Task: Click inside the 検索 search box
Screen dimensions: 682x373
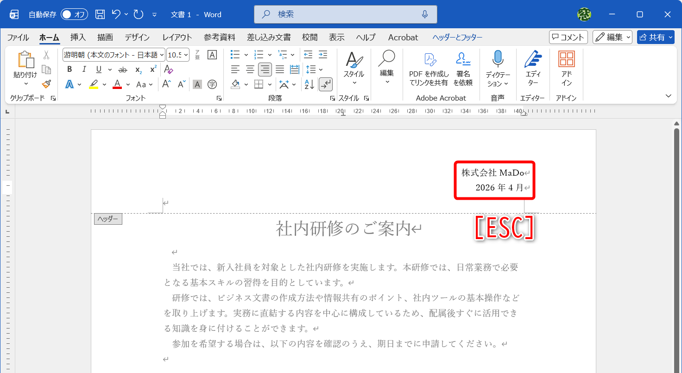Action: [345, 14]
